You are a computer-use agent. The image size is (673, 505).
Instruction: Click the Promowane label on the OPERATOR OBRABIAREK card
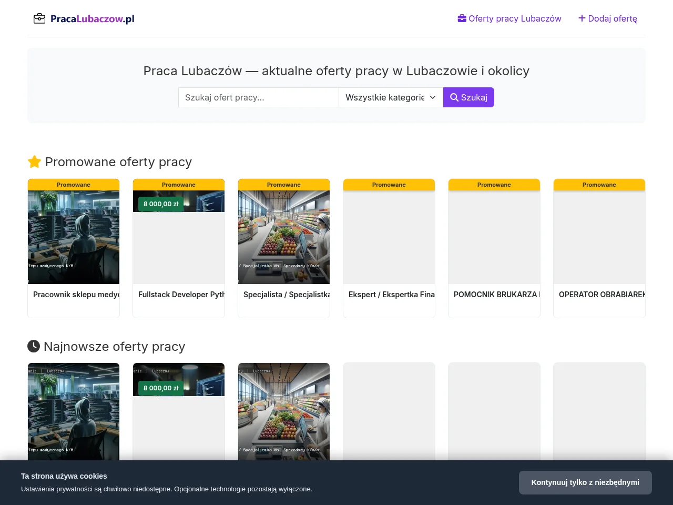coord(599,185)
